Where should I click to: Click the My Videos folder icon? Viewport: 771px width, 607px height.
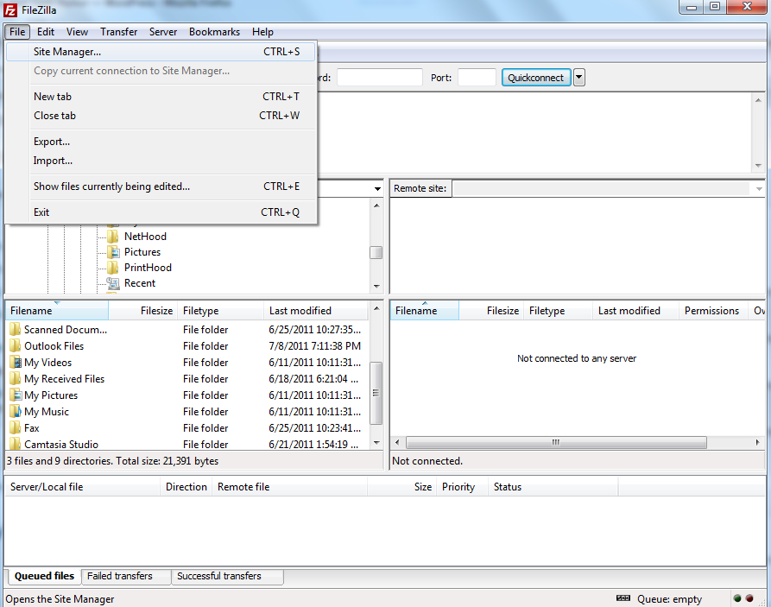(x=16, y=362)
